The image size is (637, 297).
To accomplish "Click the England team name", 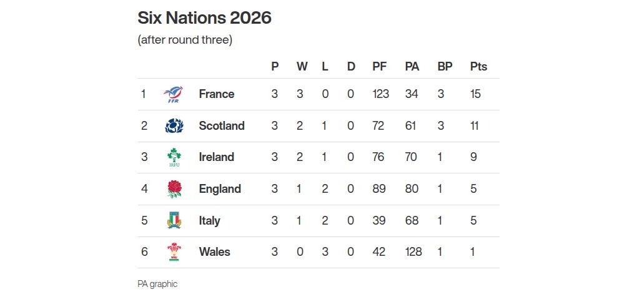I will click(219, 189).
